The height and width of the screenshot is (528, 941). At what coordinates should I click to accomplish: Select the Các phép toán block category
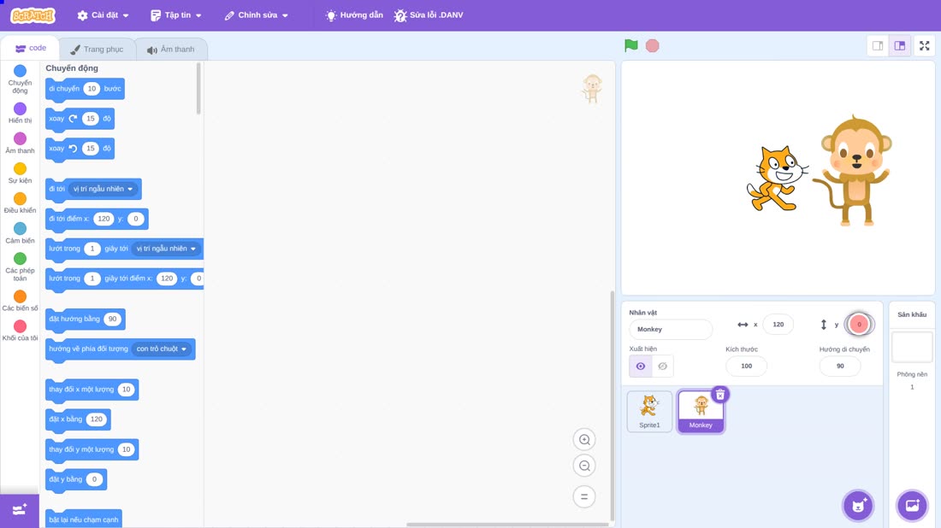(x=20, y=267)
